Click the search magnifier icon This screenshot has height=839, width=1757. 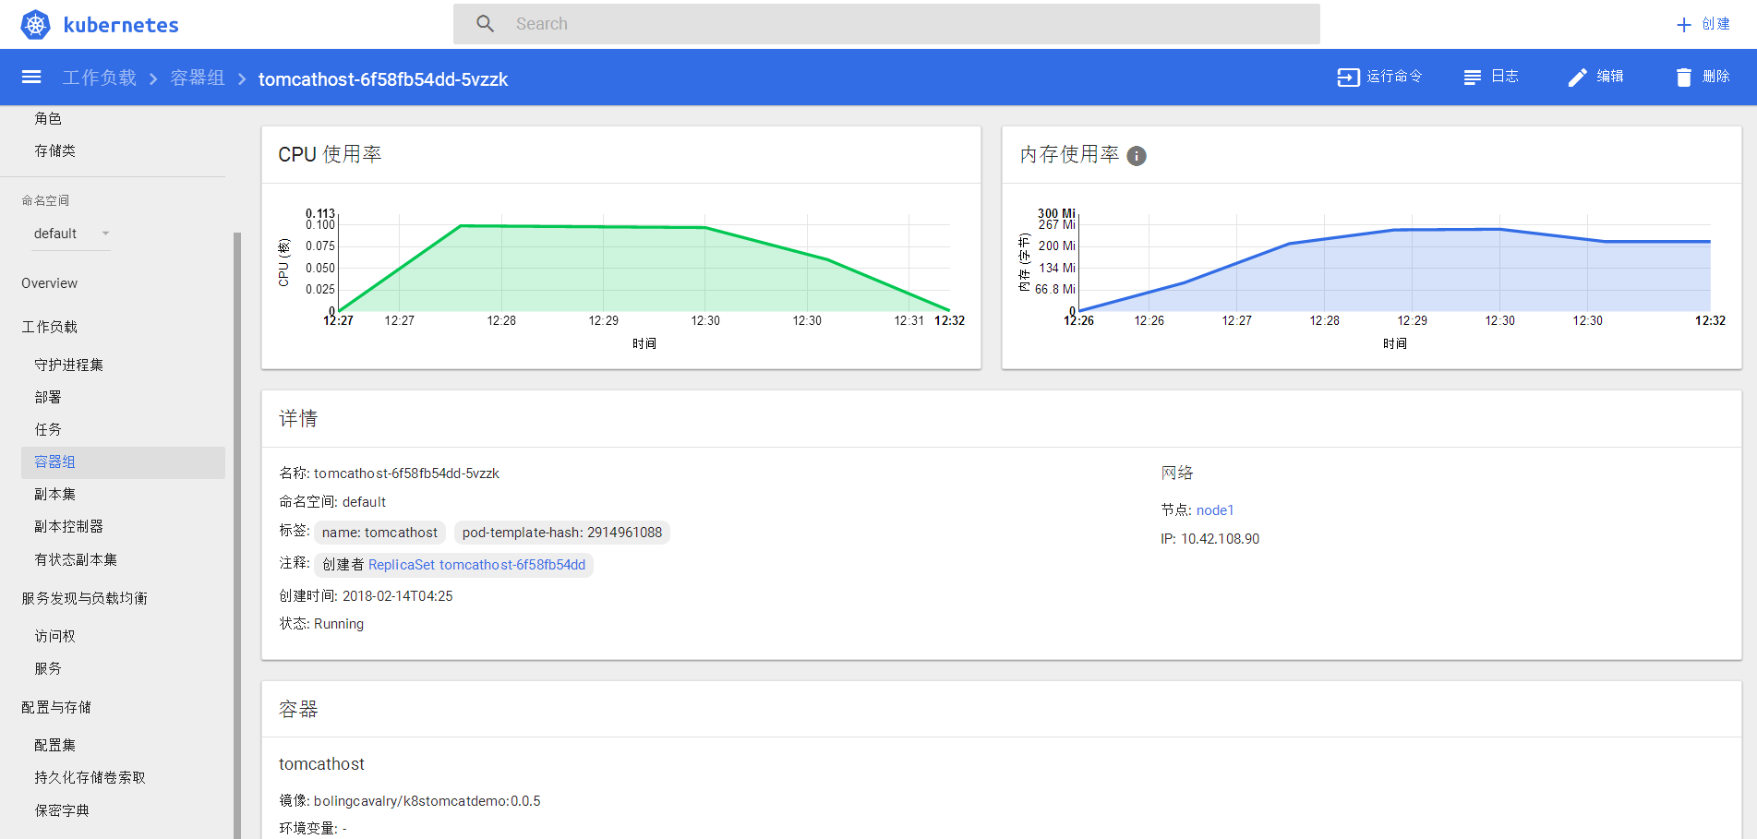tap(485, 24)
